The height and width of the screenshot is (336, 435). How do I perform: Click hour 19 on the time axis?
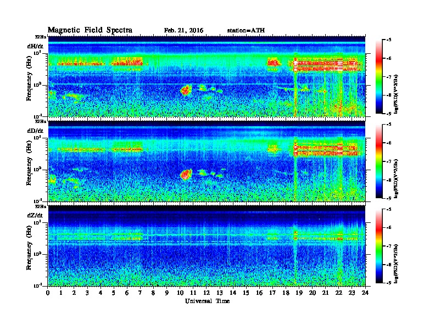pyautogui.click(x=299, y=293)
